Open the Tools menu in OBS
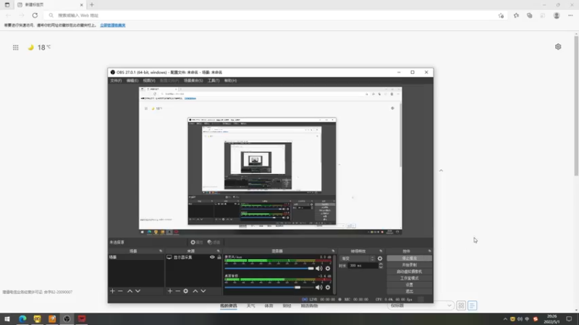 pyautogui.click(x=214, y=80)
